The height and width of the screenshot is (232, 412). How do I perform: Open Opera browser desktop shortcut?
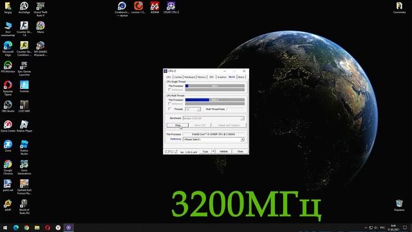(x=8, y=88)
